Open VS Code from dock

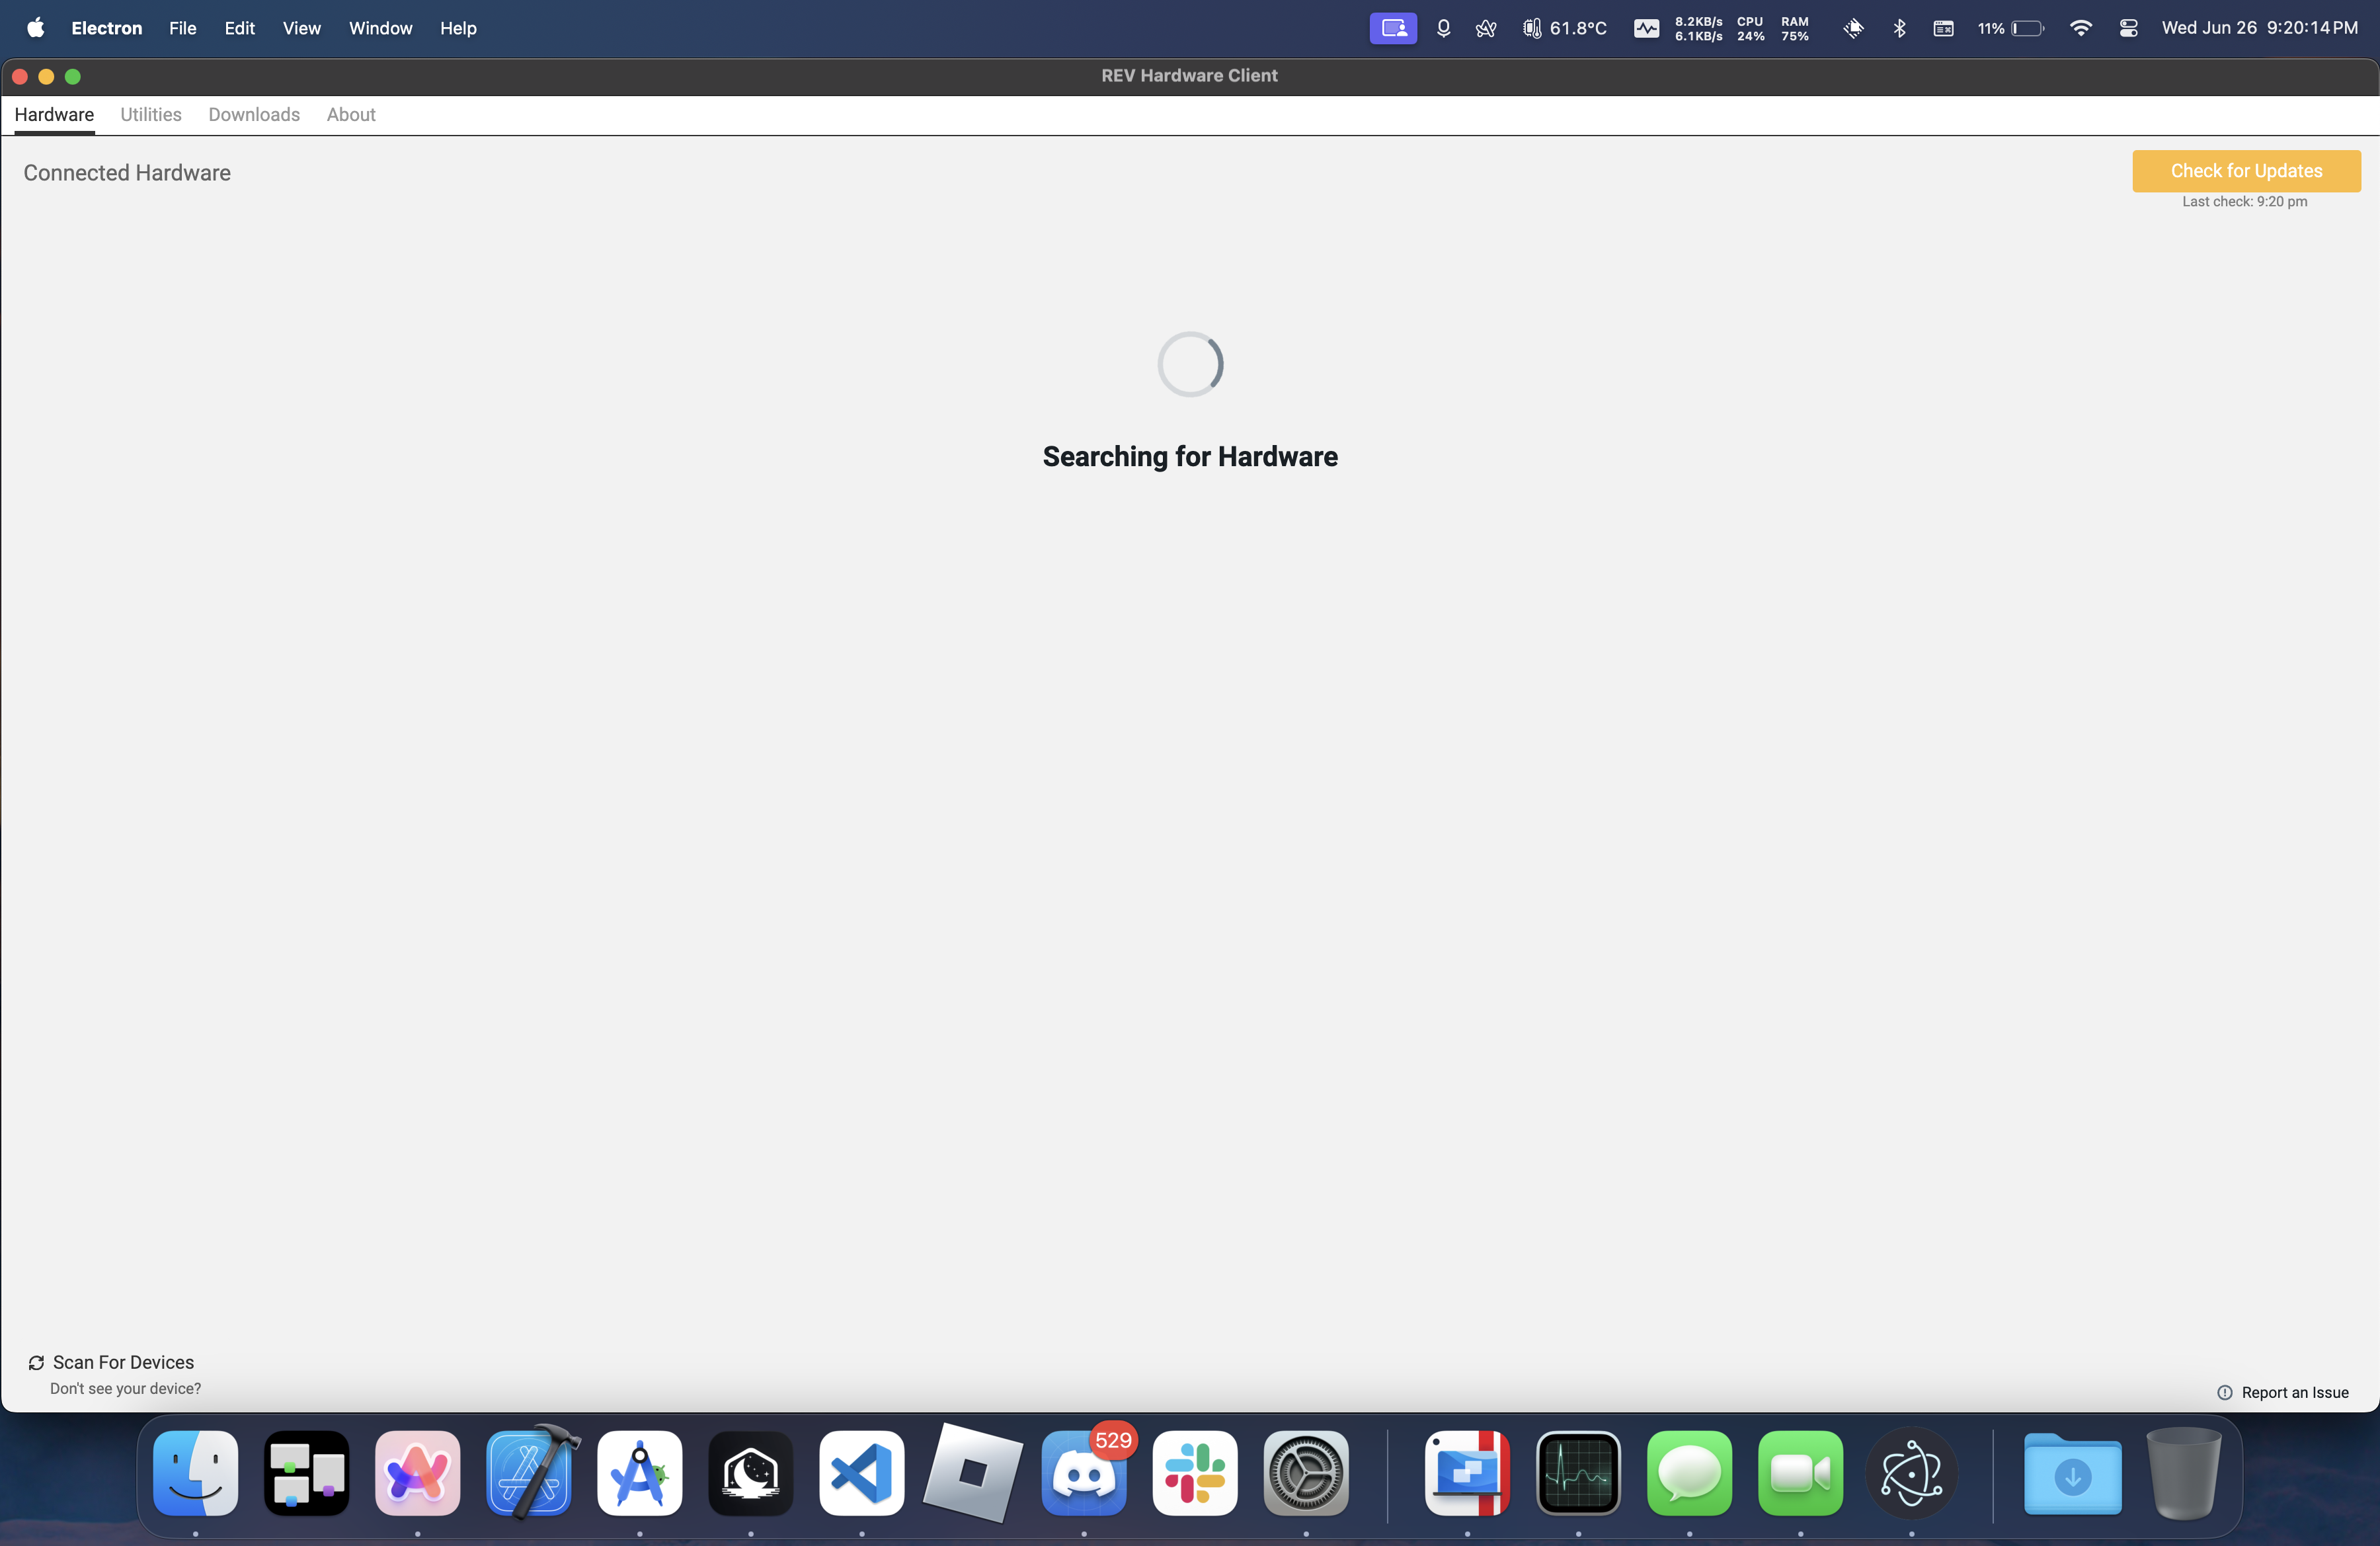[862, 1475]
